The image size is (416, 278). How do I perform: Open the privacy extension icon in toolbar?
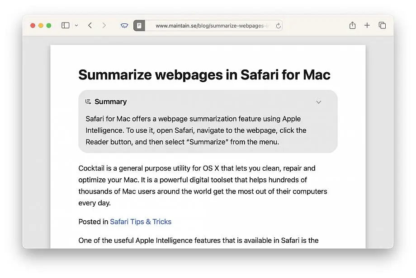pyautogui.click(x=124, y=26)
